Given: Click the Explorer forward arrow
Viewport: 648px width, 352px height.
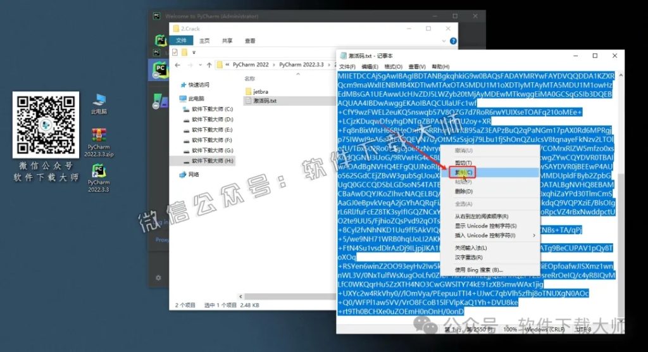Looking at the screenshot, I should 190,65.
